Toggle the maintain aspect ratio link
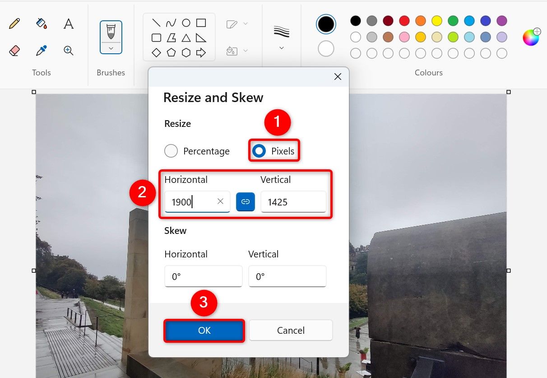Screen dimensions: 547x378 point(245,202)
